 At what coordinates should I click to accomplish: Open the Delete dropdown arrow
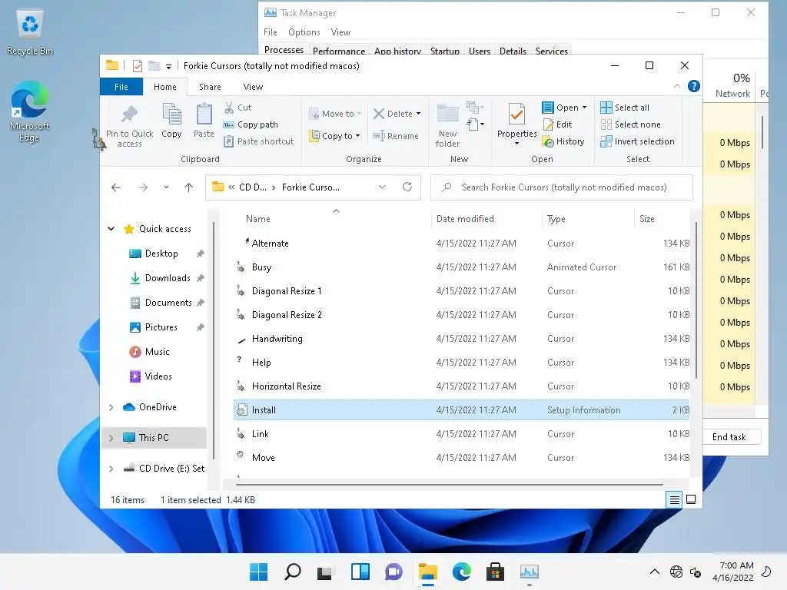pos(419,114)
